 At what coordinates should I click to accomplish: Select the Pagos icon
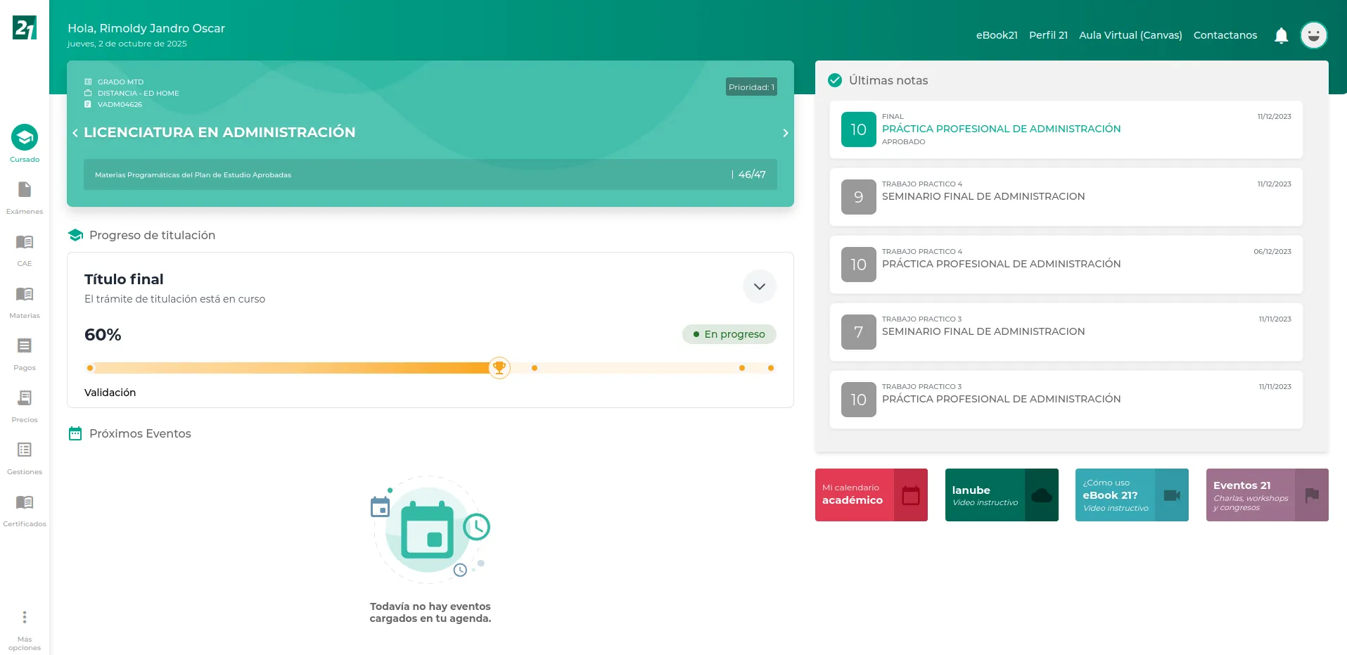point(25,346)
